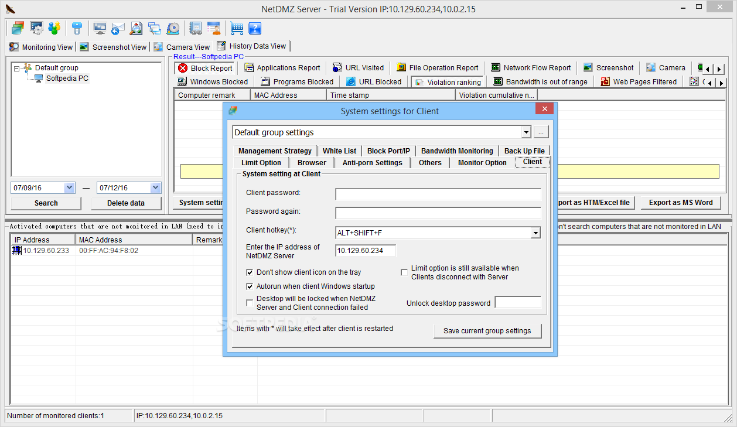Switch to Management Strategy tab in dialog

(x=275, y=151)
